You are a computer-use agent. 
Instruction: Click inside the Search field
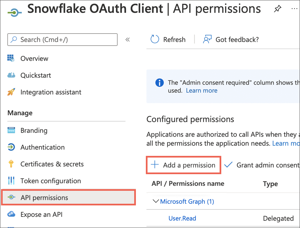[62, 39]
